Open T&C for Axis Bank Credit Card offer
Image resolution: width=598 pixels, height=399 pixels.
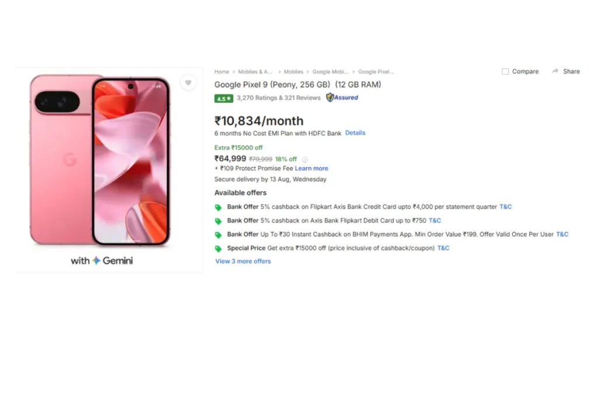coord(505,207)
